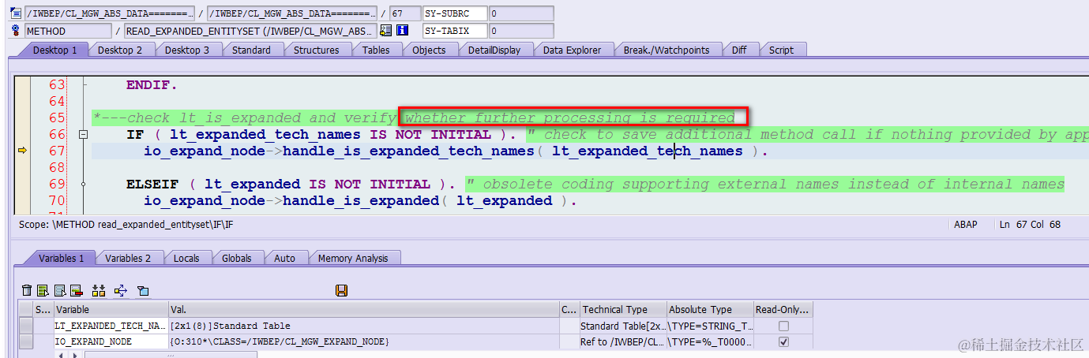
Task: Click the second /IWBEP/CL_MGW_ABS_DATA include field
Action: [x=292, y=13]
